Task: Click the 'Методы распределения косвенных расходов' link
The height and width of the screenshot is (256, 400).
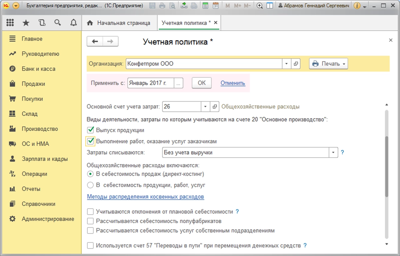Action: click(x=145, y=197)
